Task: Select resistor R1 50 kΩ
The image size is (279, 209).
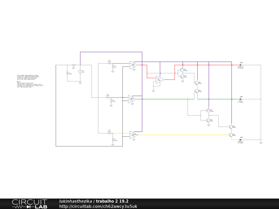Action: tap(74, 65)
